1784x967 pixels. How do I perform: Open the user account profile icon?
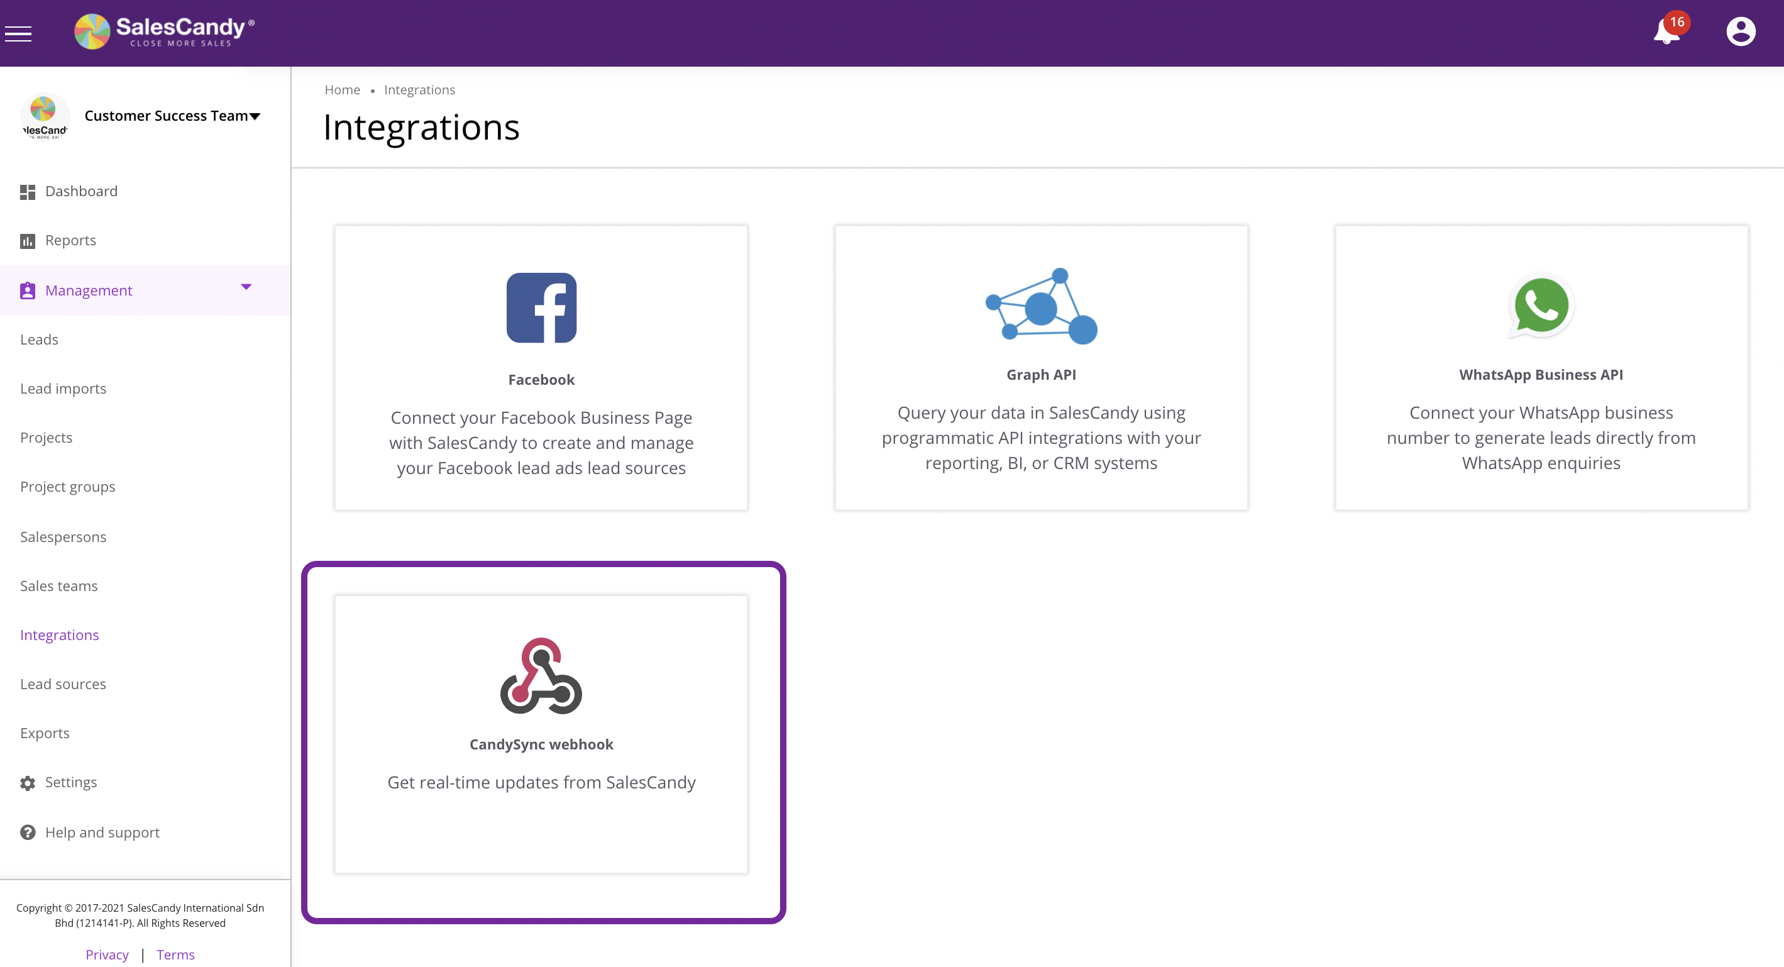[x=1741, y=32]
